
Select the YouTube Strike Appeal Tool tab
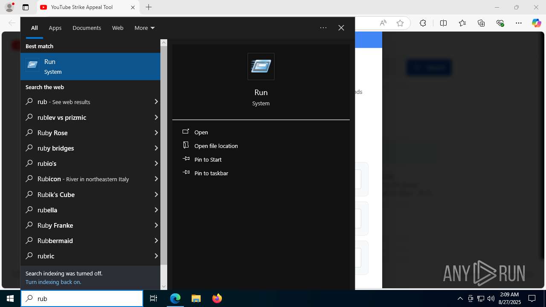pyautogui.click(x=88, y=7)
